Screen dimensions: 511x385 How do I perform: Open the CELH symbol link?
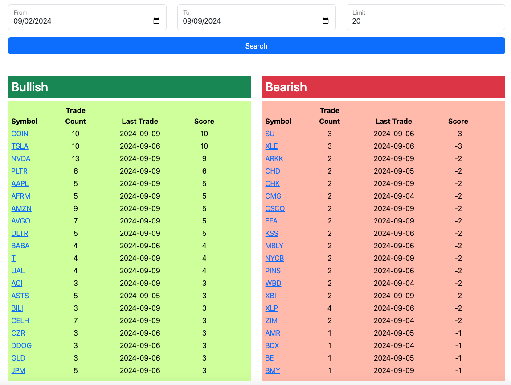[x=20, y=320]
